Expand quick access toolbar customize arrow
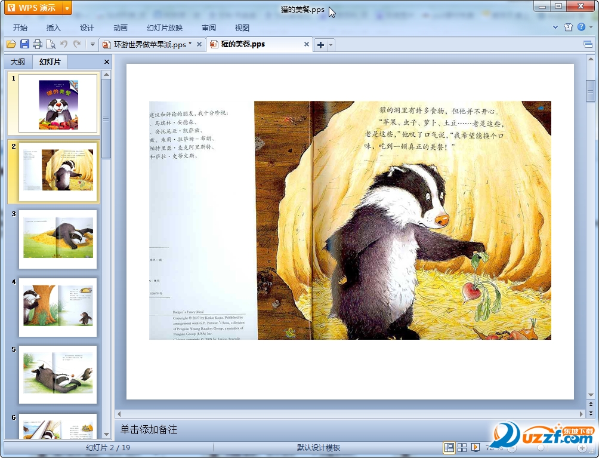Image resolution: width=599 pixels, height=458 pixels. coord(92,44)
